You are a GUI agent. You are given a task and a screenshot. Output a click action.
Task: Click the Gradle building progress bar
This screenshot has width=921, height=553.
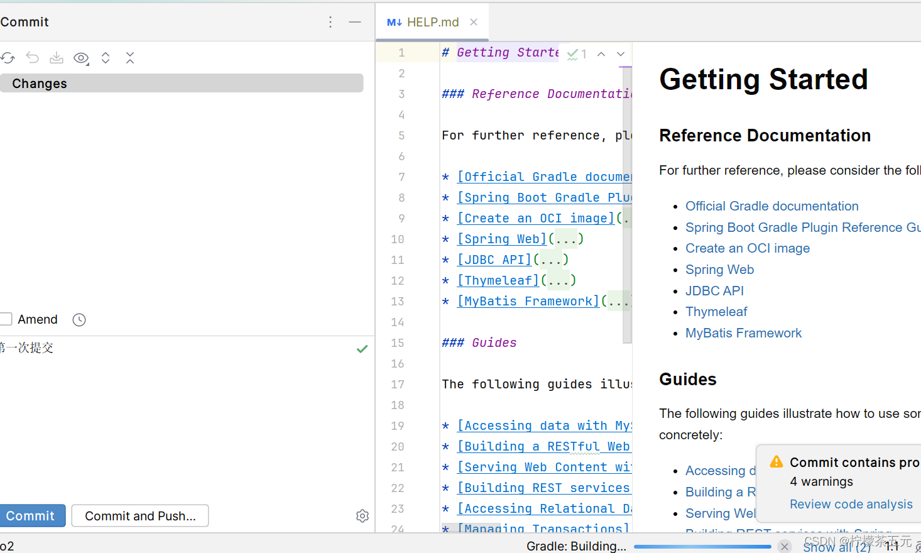(x=702, y=547)
